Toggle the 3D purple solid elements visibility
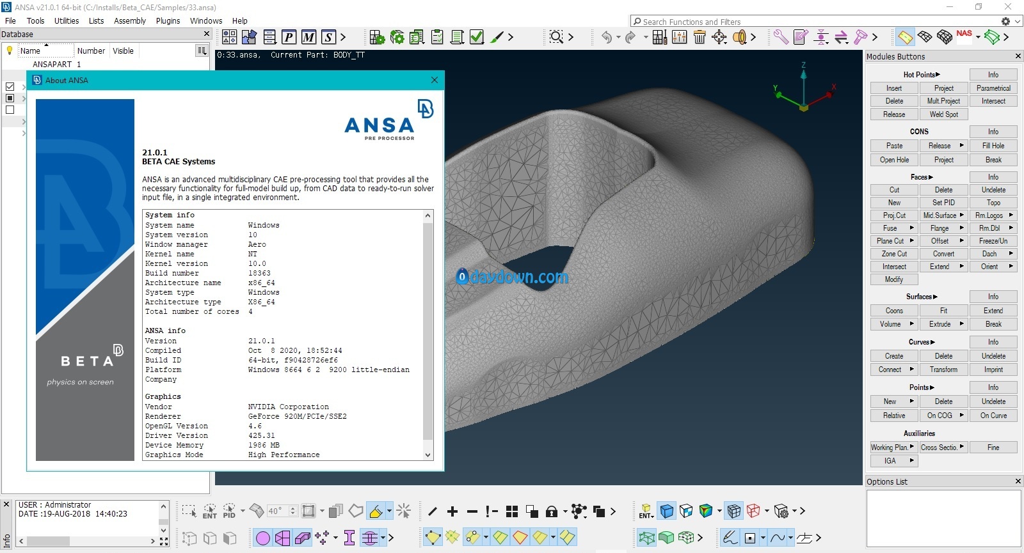Screen dimensions: 1024x553 303,538
